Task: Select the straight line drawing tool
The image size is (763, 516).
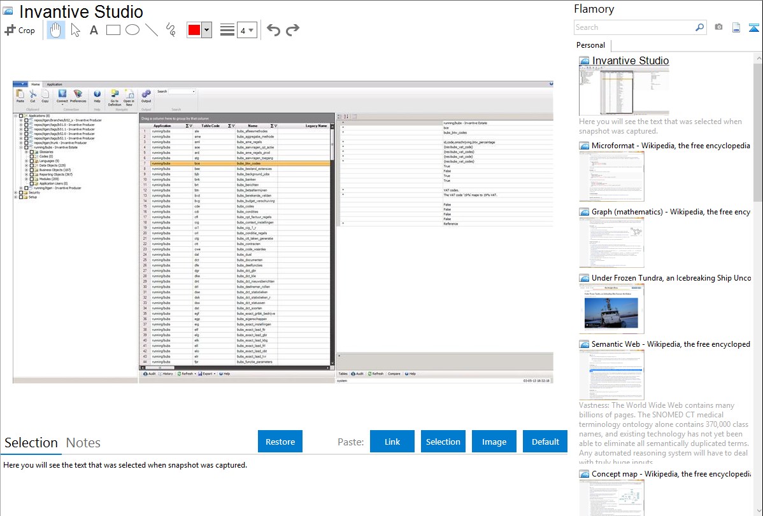Action: click(x=151, y=30)
